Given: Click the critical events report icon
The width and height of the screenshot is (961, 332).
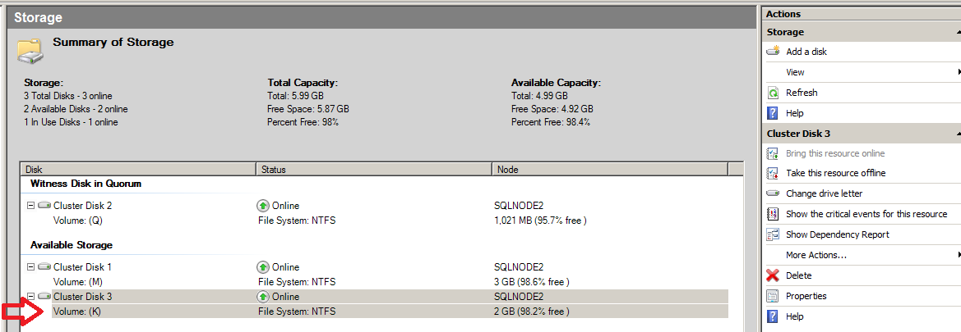Looking at the screenshot, I should click(x=773, y=214).
